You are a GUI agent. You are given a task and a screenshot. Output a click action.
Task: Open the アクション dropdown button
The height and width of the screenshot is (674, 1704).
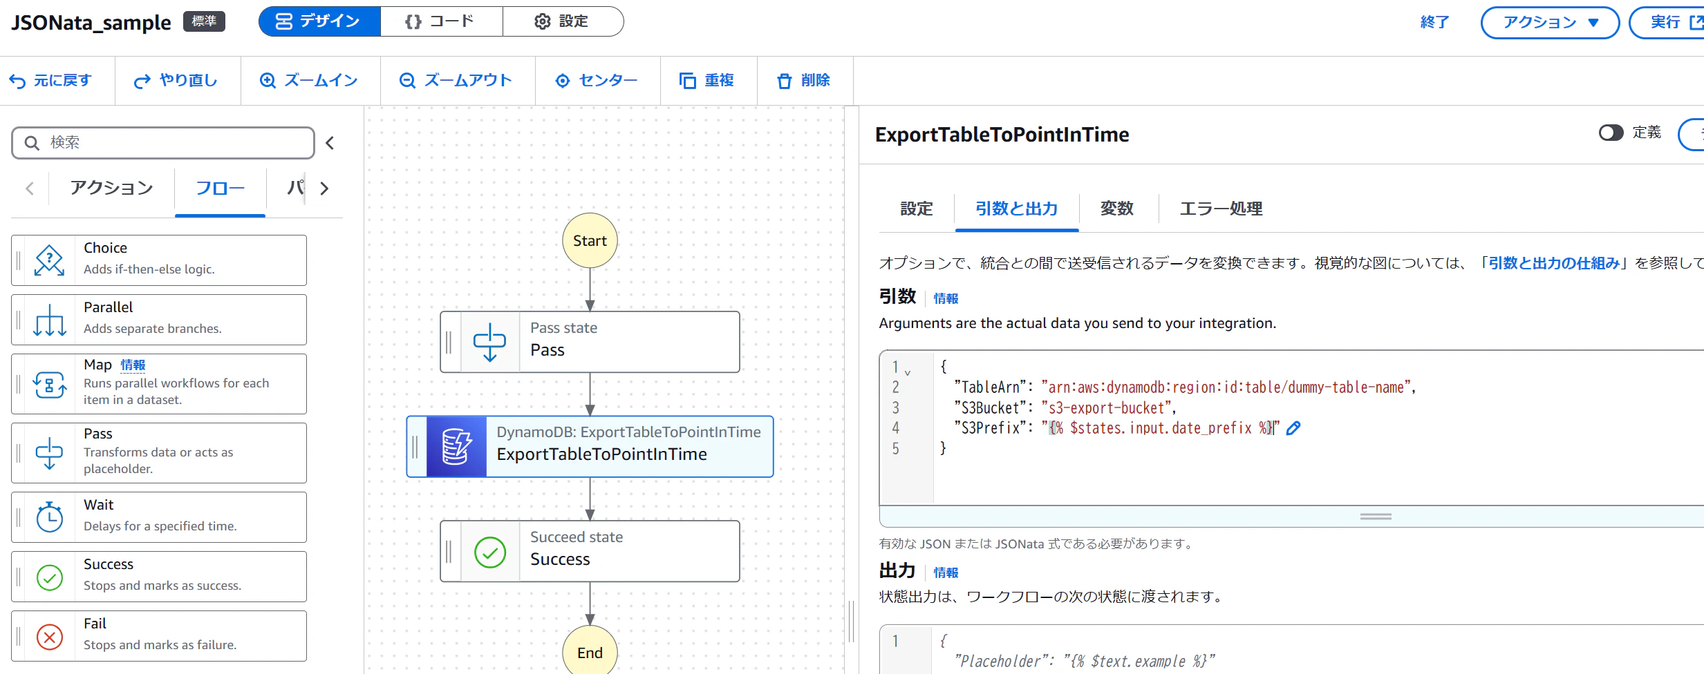(x=1550, y=23)
